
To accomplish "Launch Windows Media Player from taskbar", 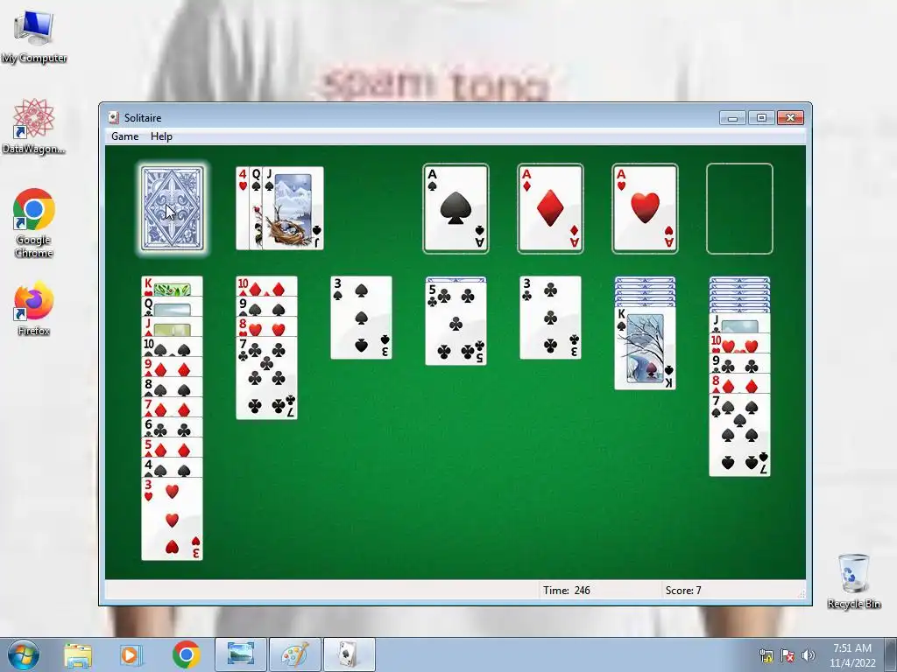I will coord(130,654).
